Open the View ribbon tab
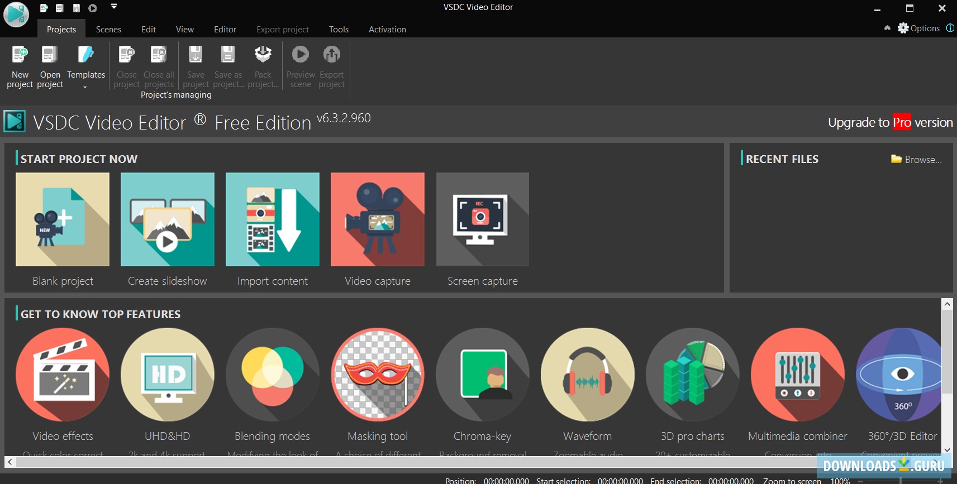Viewport: 957px width, 484px height. [x=185, y=29]
